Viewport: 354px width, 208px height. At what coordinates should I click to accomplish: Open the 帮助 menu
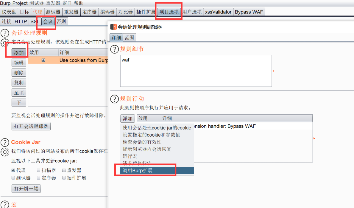coord(79,3)
